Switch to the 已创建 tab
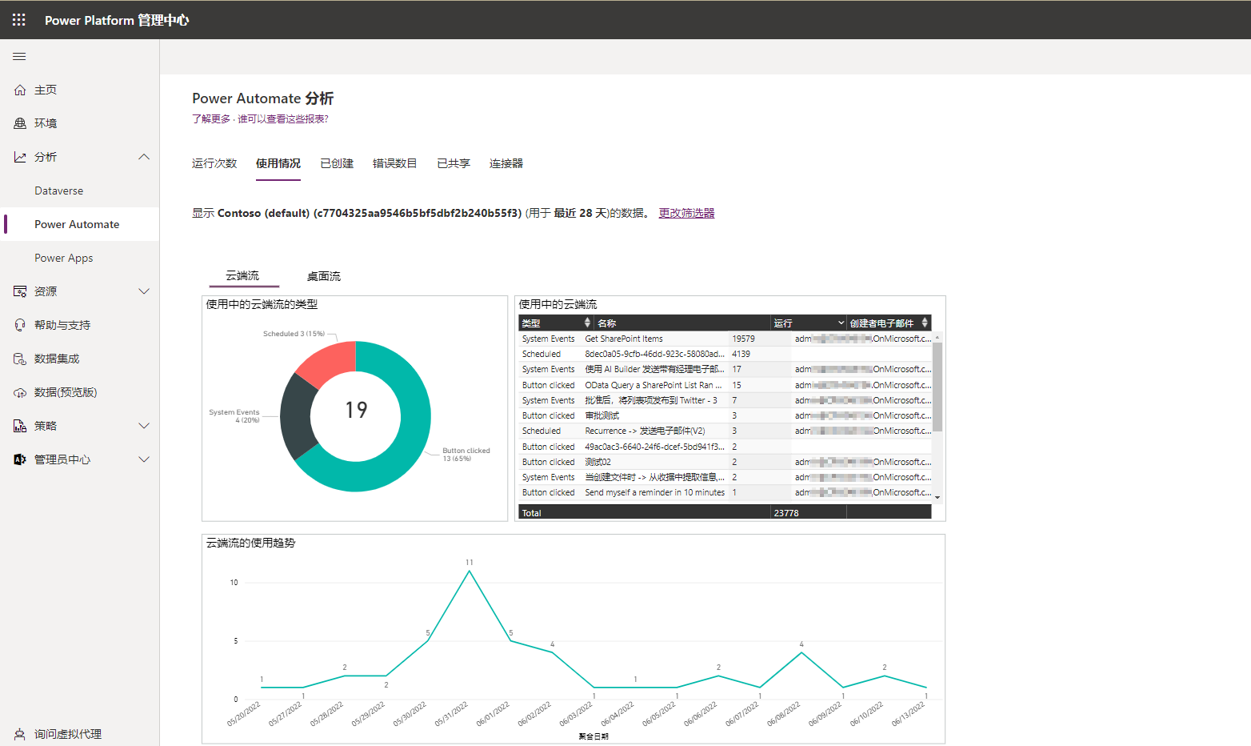Image resolution: width=1251 pixels, height=746 pixels. point(337,163)
